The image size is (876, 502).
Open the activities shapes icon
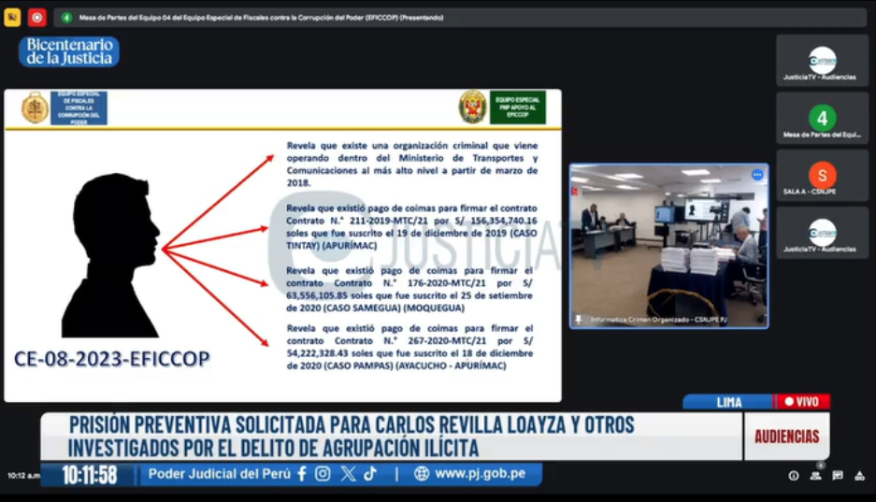(859, 476)
